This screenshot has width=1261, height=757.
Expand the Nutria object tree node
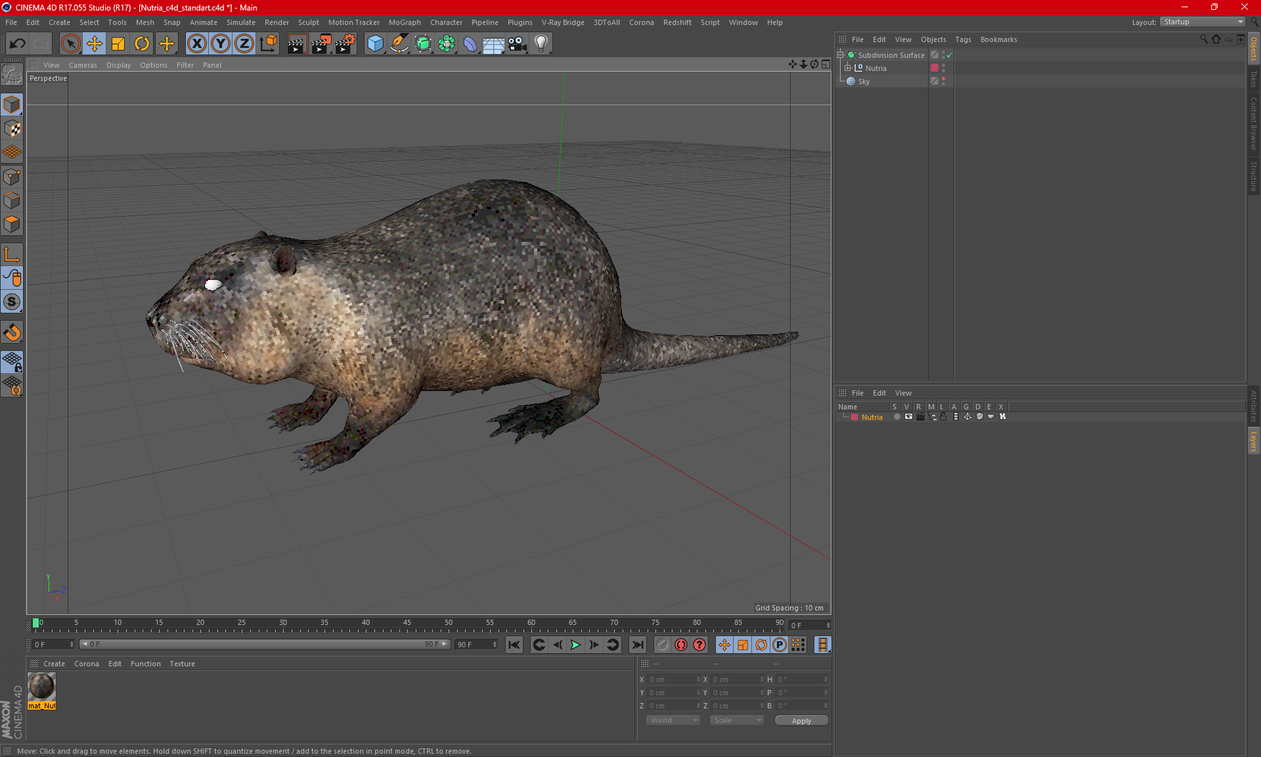pyautogui.click(x=847, y=68)
